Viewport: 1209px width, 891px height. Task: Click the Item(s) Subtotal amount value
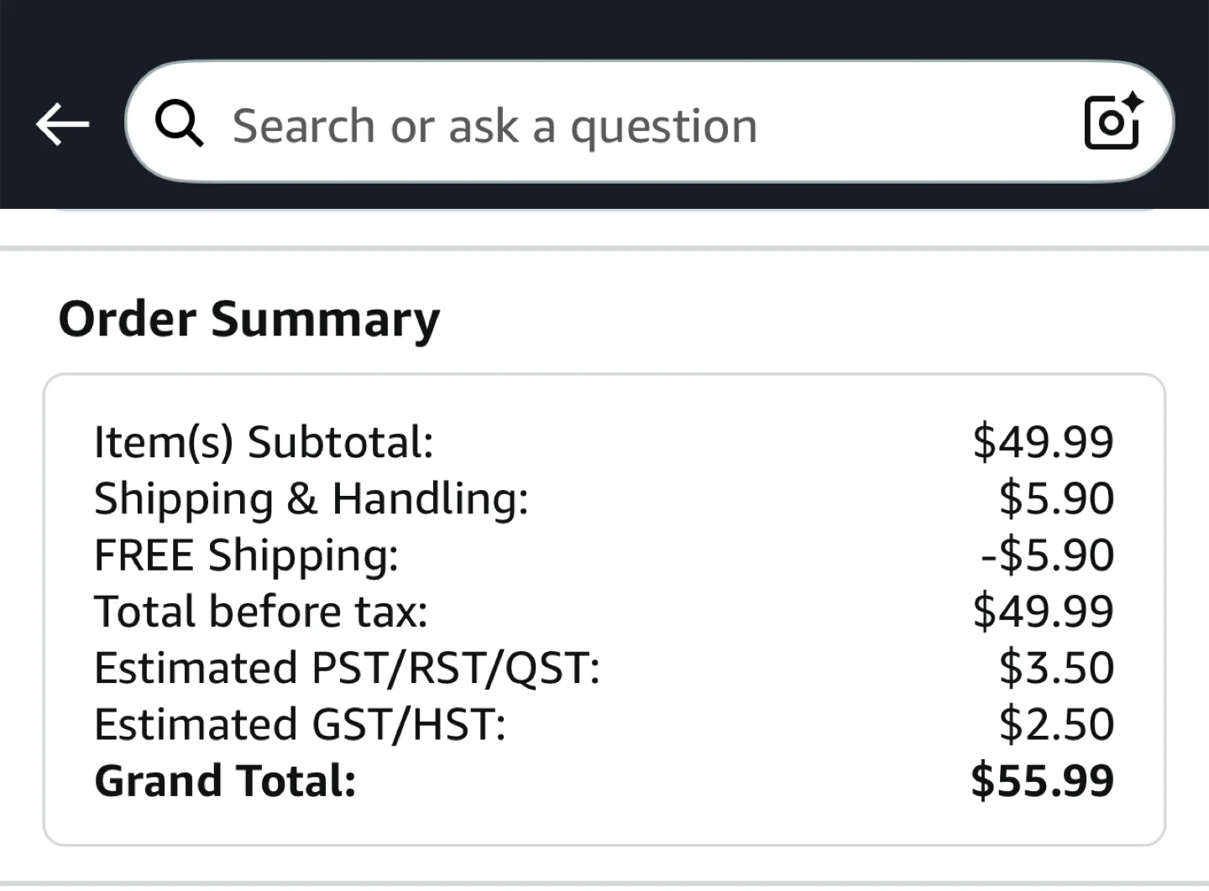pyautogui.click(x=1043, y=441)
